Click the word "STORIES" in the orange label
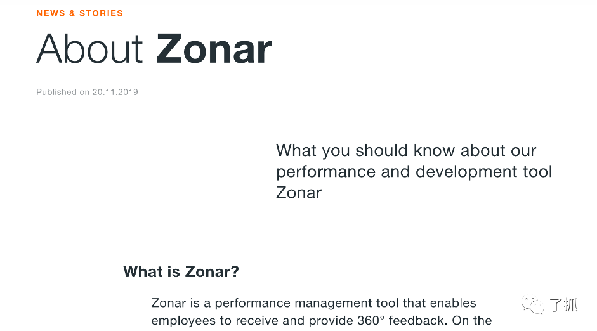This screenshot has width=597, height=331. coord(101,13)
